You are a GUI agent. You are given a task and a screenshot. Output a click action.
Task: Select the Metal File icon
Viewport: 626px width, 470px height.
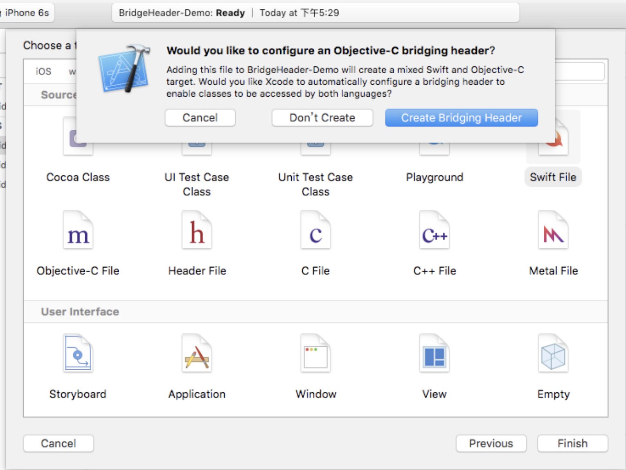tap(553, 230)
